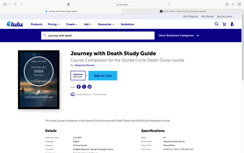Click the privacy shield icon

(x=69, y=4)
